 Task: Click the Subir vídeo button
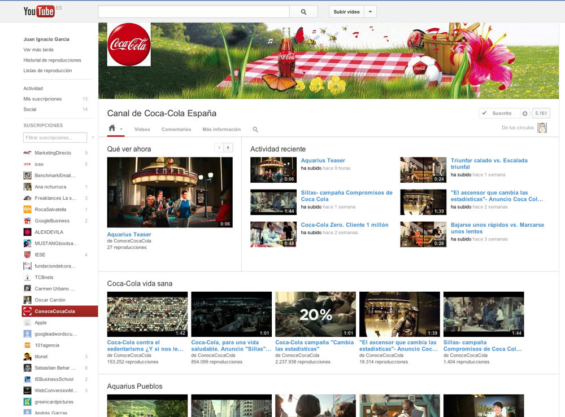pyautogui.click(x=346, y=11)
